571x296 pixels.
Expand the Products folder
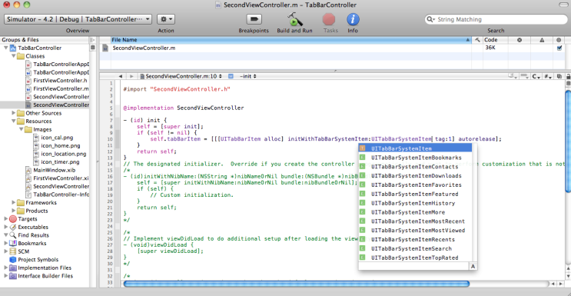14,211
